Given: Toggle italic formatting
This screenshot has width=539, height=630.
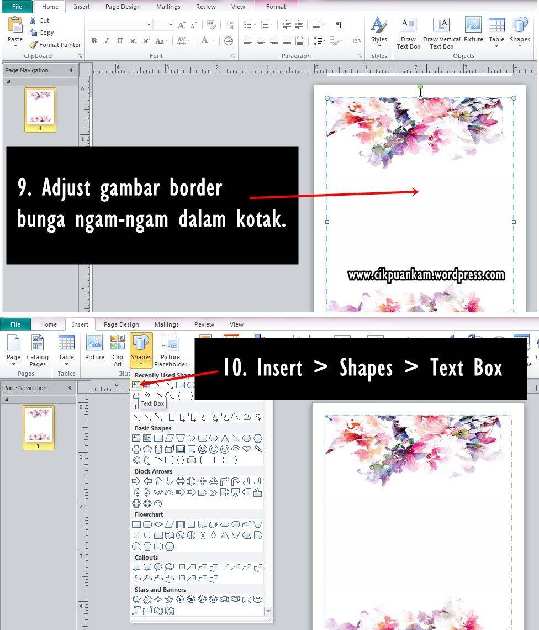Looking at the screenshot, I should (x=107, y=41).
